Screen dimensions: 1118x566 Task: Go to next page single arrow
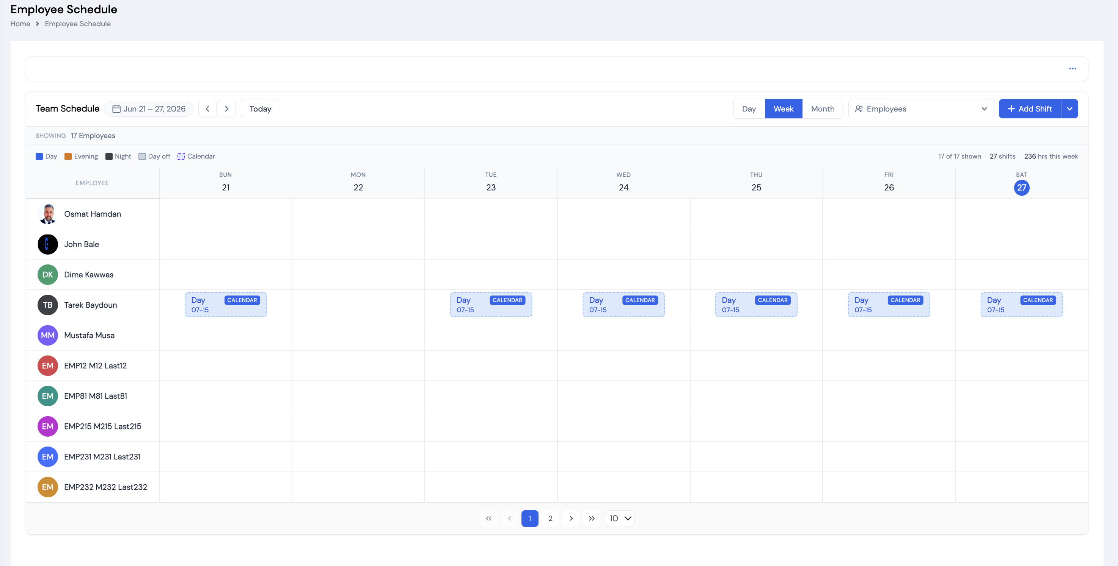point(571,518)
